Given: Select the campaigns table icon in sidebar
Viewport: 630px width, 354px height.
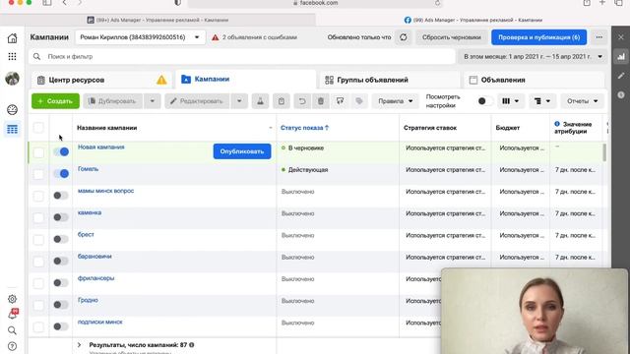Looking at the screenshot, I should (13, 129).
